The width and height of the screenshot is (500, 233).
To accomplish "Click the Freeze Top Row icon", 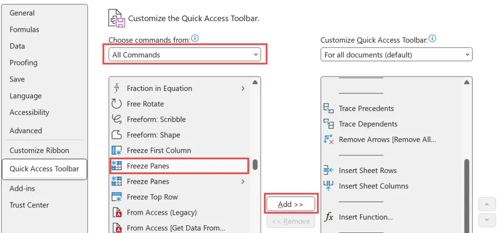I will point(117,197).
